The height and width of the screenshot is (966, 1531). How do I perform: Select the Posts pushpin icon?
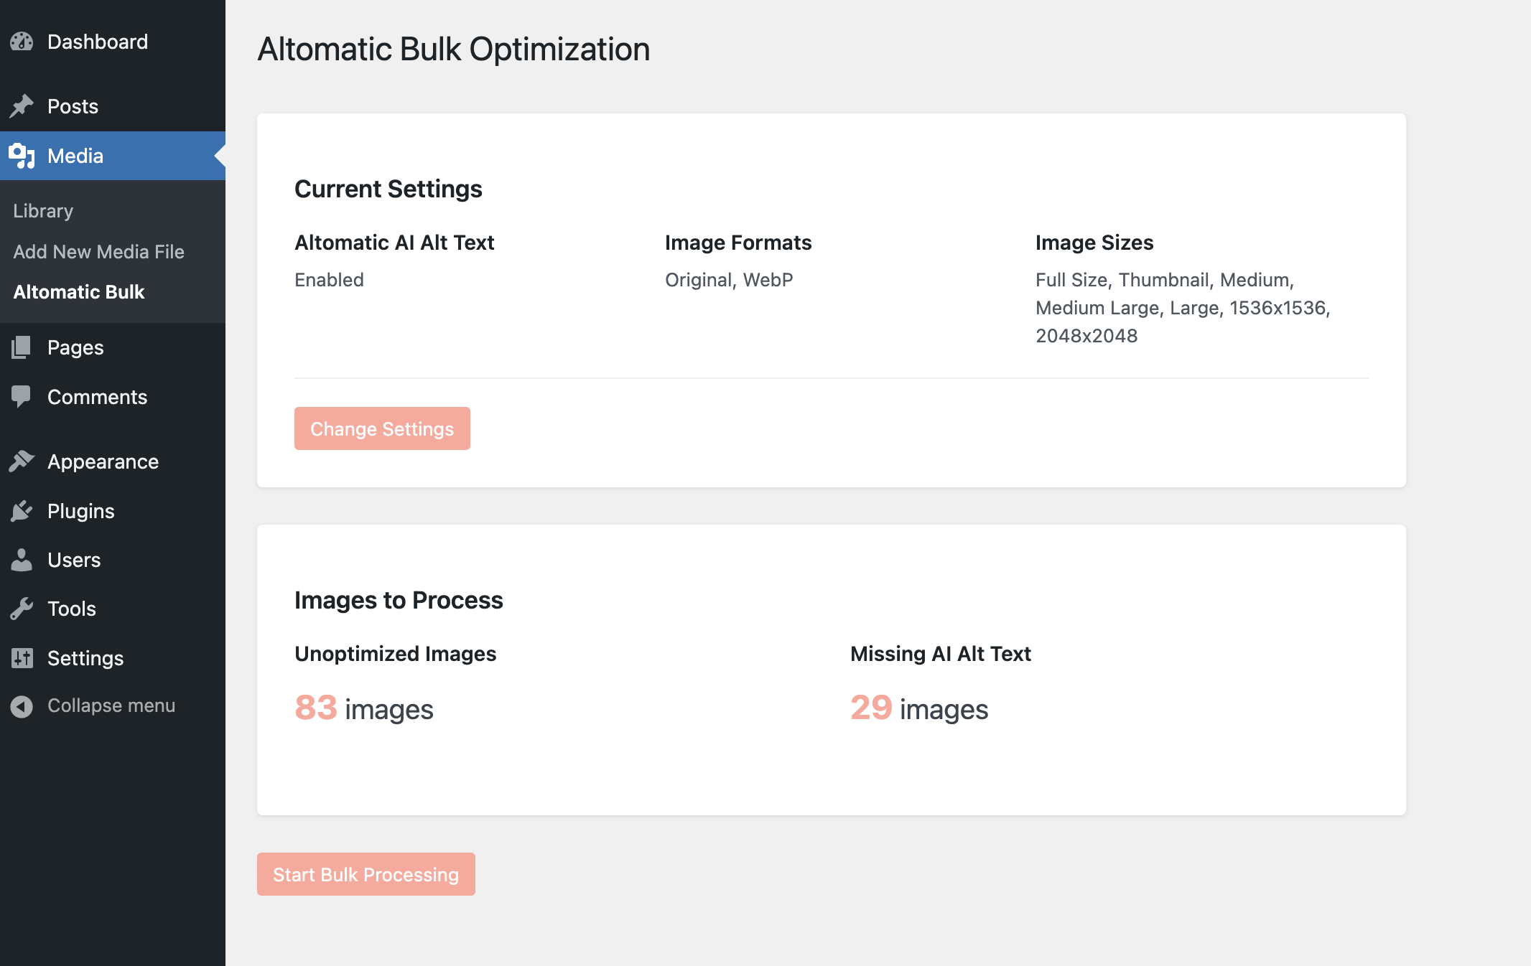[x=22, y=105]
